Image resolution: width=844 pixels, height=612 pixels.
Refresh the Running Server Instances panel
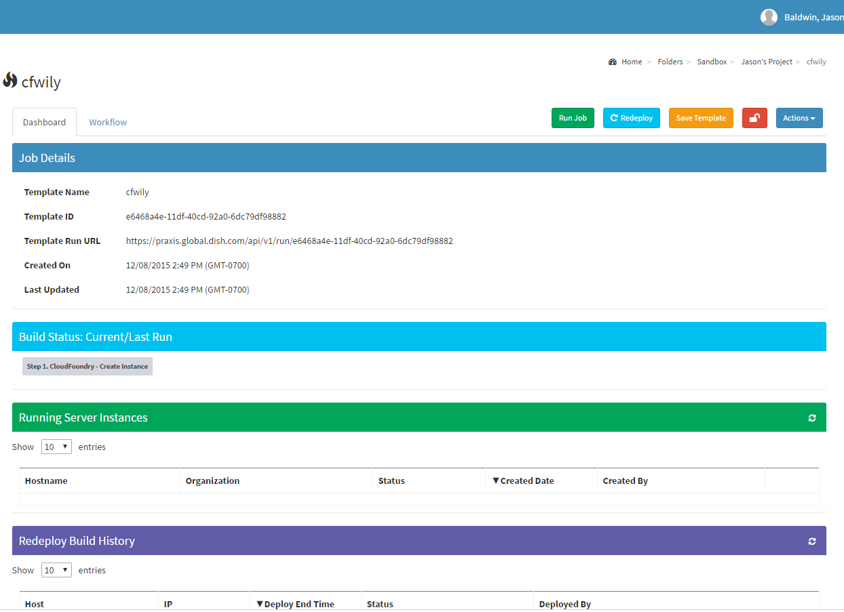click(x=812, y=418)
